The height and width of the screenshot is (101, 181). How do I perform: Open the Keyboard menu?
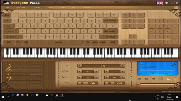pyautogui.click(x=36, y=8)
